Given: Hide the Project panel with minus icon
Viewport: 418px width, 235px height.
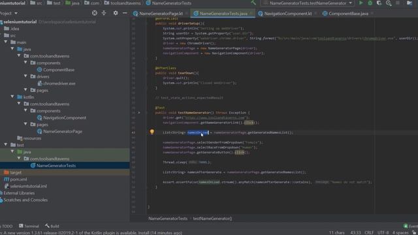Looking at the screenshot, I should 125,13.
